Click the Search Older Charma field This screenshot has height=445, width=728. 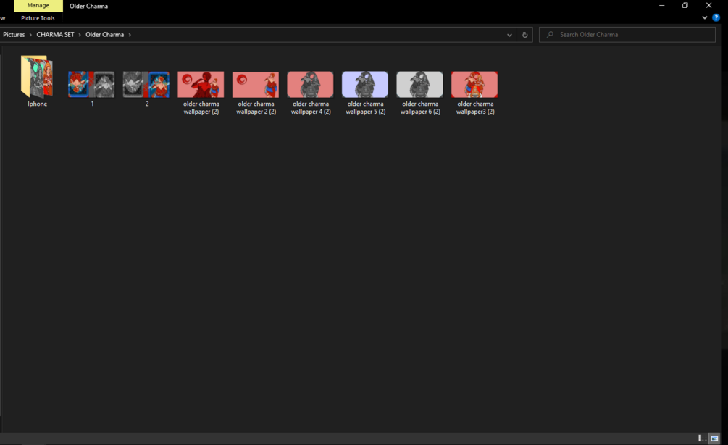[627, 34]
